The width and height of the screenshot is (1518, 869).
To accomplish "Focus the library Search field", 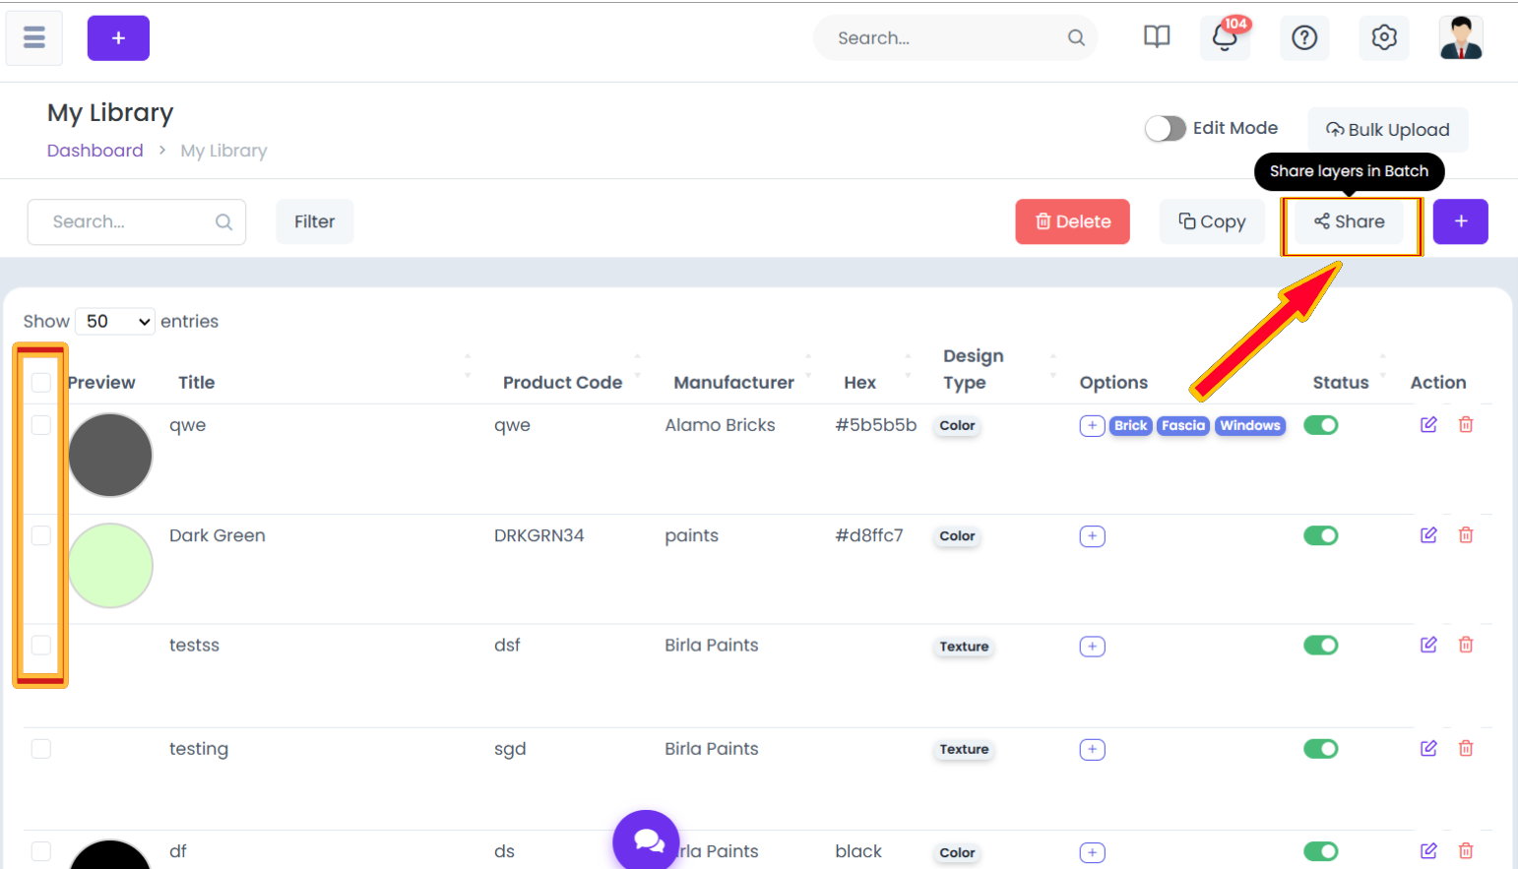I will click(x=136, y=221).
